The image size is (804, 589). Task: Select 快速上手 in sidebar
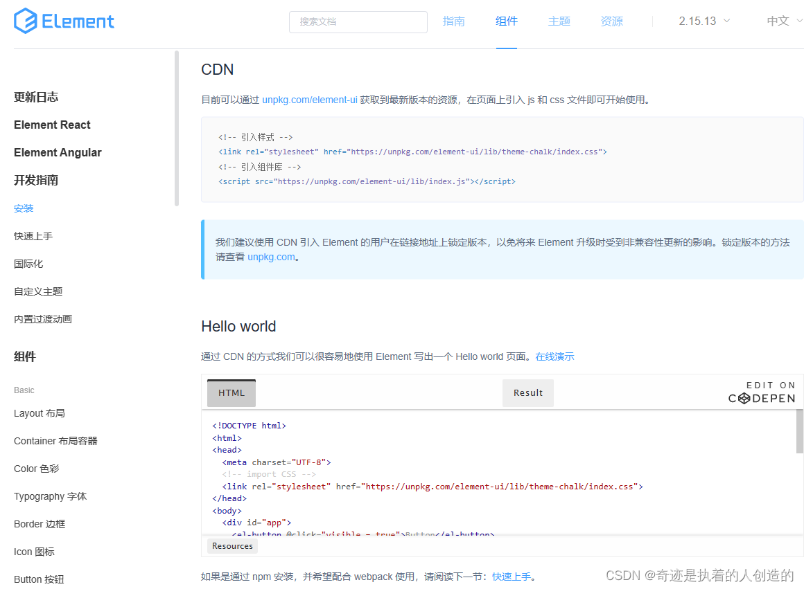[33, 236]
